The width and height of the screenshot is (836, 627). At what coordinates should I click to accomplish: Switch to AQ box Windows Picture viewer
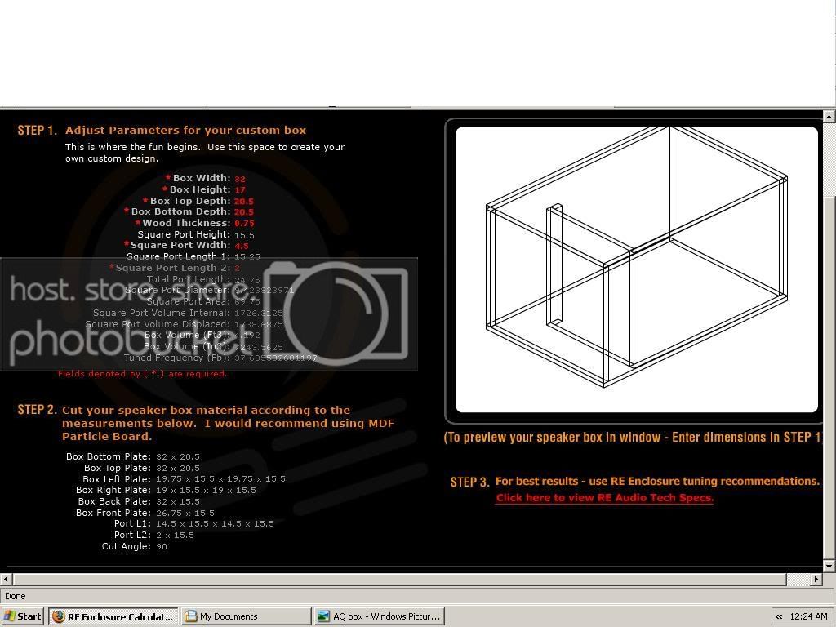379,616
